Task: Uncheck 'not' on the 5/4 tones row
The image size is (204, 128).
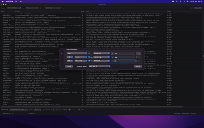Action: point(89,57)
